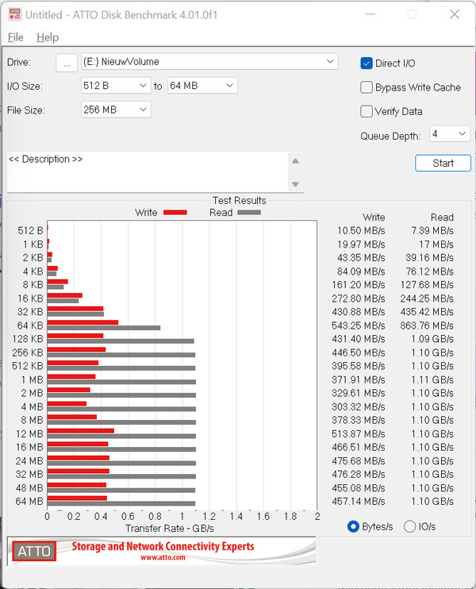
Task: Click the 64 MB write value 457.14 MB/s
Action: coord(358,502)
